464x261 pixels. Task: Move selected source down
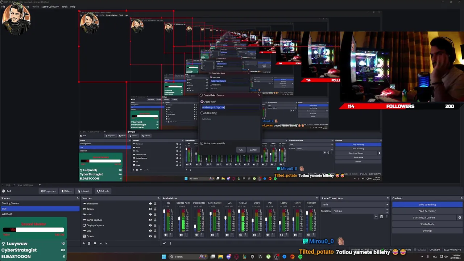click(106, 243)
